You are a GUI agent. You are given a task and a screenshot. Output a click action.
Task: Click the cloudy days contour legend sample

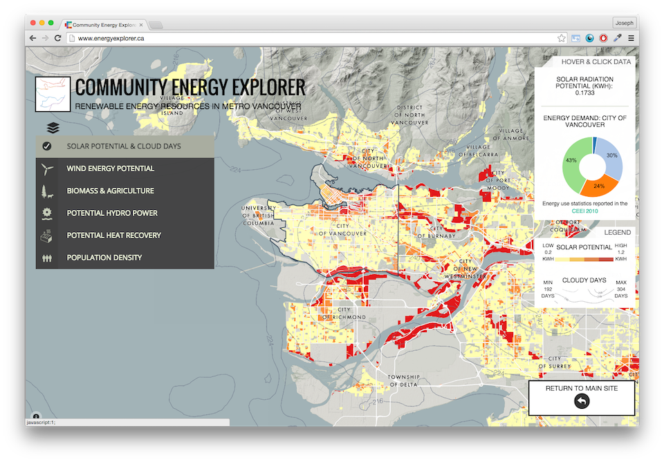point(584,295)
